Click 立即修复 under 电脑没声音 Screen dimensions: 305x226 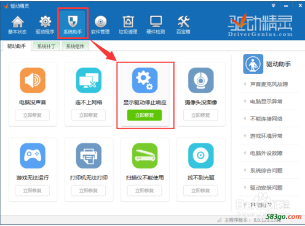point(32,115)
